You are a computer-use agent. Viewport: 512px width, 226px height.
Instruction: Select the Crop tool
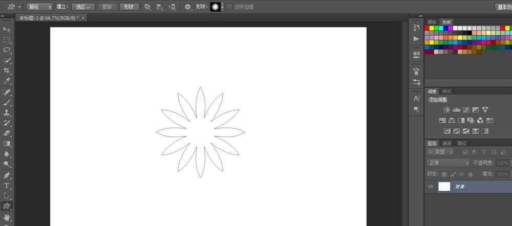(7, 70)
